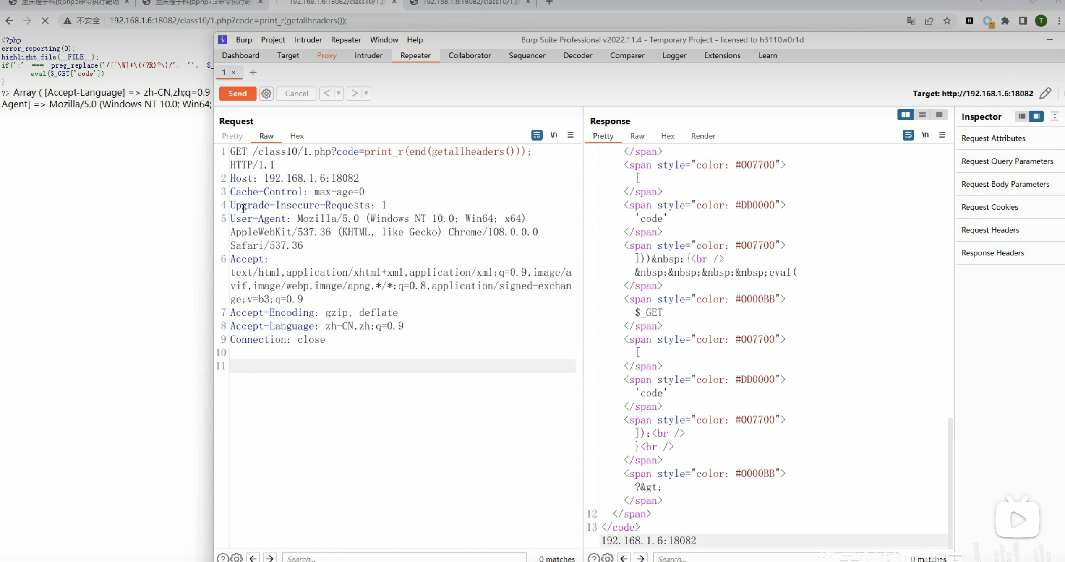Select side-by-side layout view icon
The height and width of the screenshot is (562, 1065).
tap(905, 115)
